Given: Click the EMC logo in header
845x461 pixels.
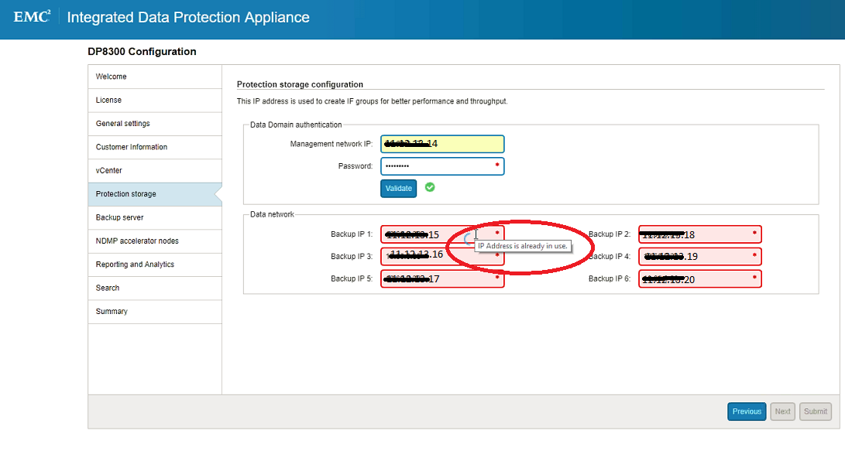Looking at the screenshot, I should pyautogui.click(x=32, y=16).
